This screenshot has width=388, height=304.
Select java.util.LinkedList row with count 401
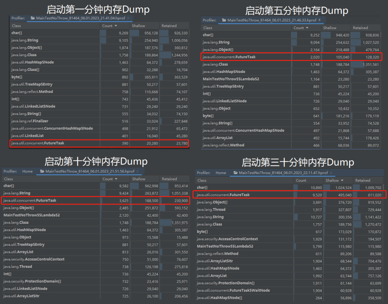pos(99,136)
